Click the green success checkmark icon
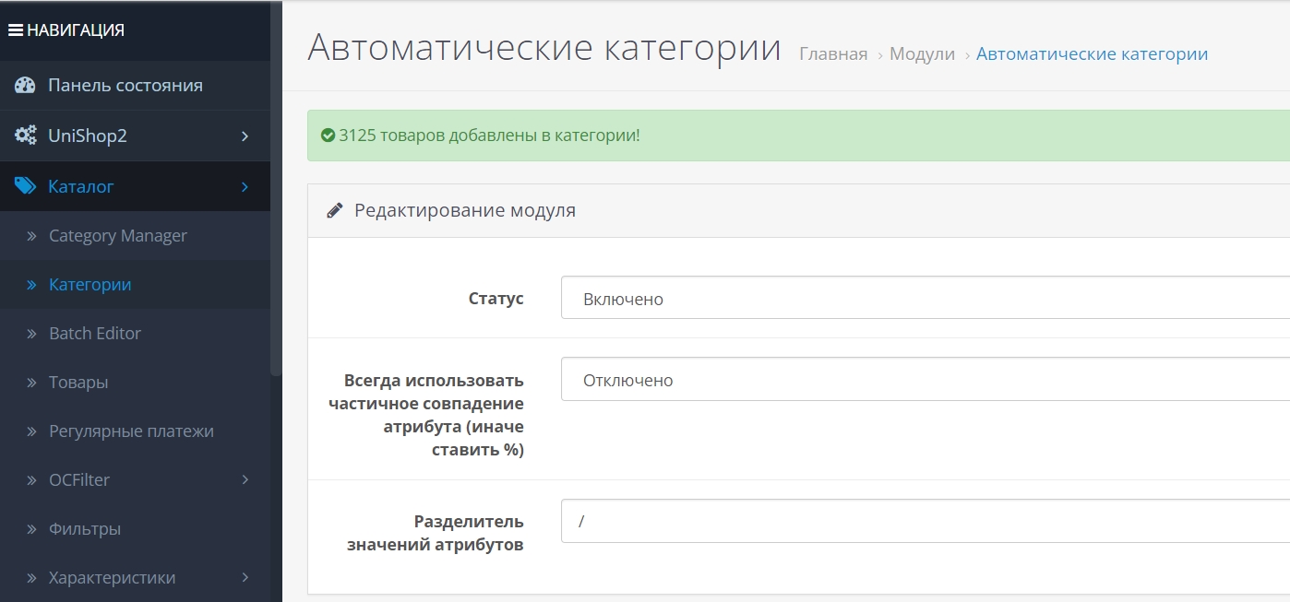This screenshot has width=1290, height=602. 328,136
